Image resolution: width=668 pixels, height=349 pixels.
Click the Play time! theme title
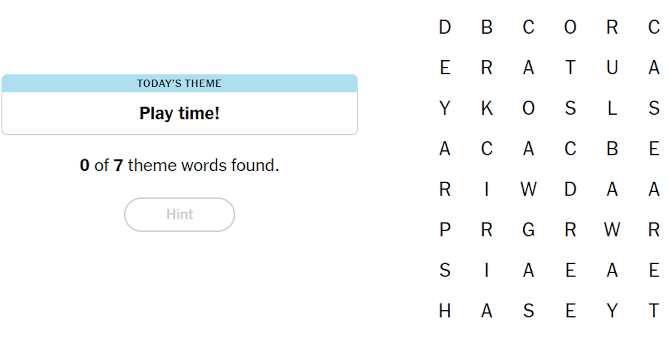(179, 113)
